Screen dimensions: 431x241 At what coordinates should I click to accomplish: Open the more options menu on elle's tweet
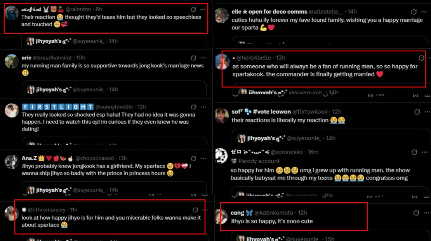point(424,12)
